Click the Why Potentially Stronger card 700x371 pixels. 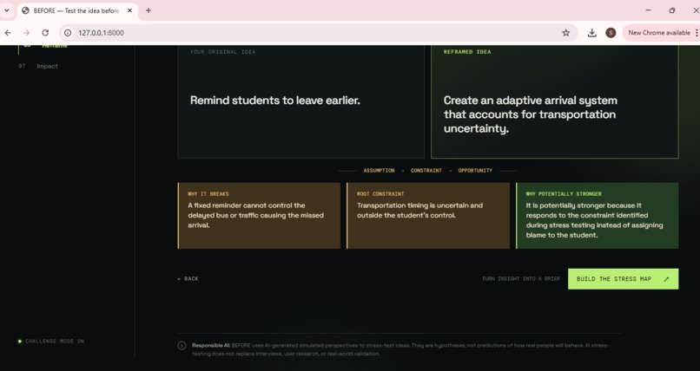(x=598, y=216)
